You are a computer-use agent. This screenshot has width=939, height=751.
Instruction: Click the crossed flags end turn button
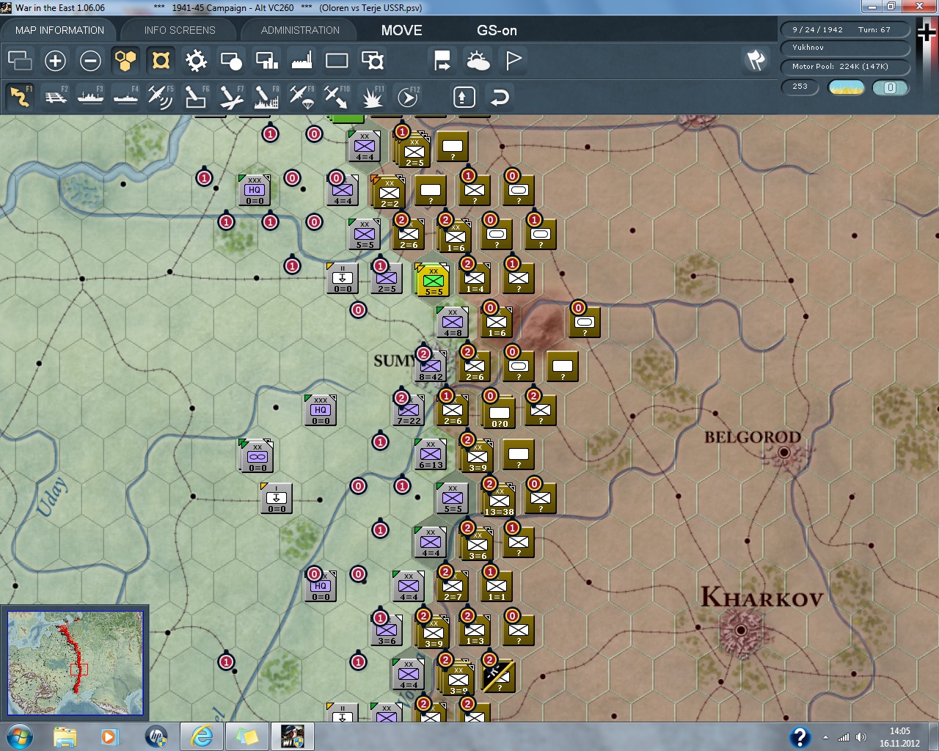tap(756, 60)
